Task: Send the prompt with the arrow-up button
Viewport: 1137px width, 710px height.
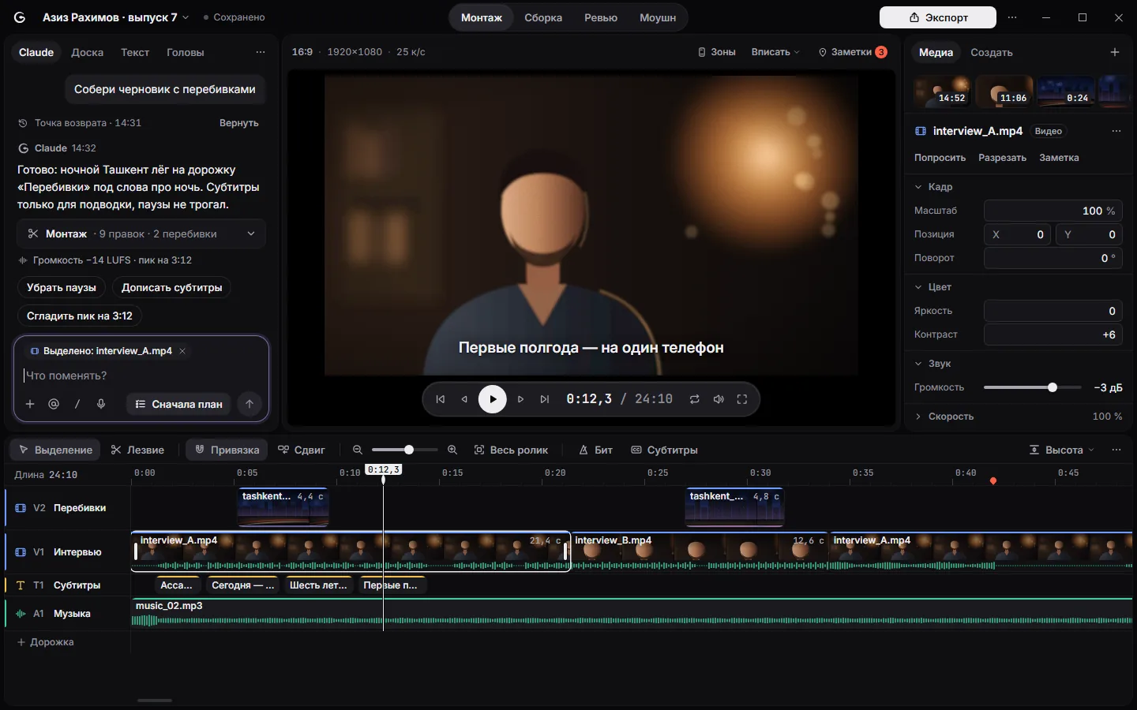Action: 250,404
